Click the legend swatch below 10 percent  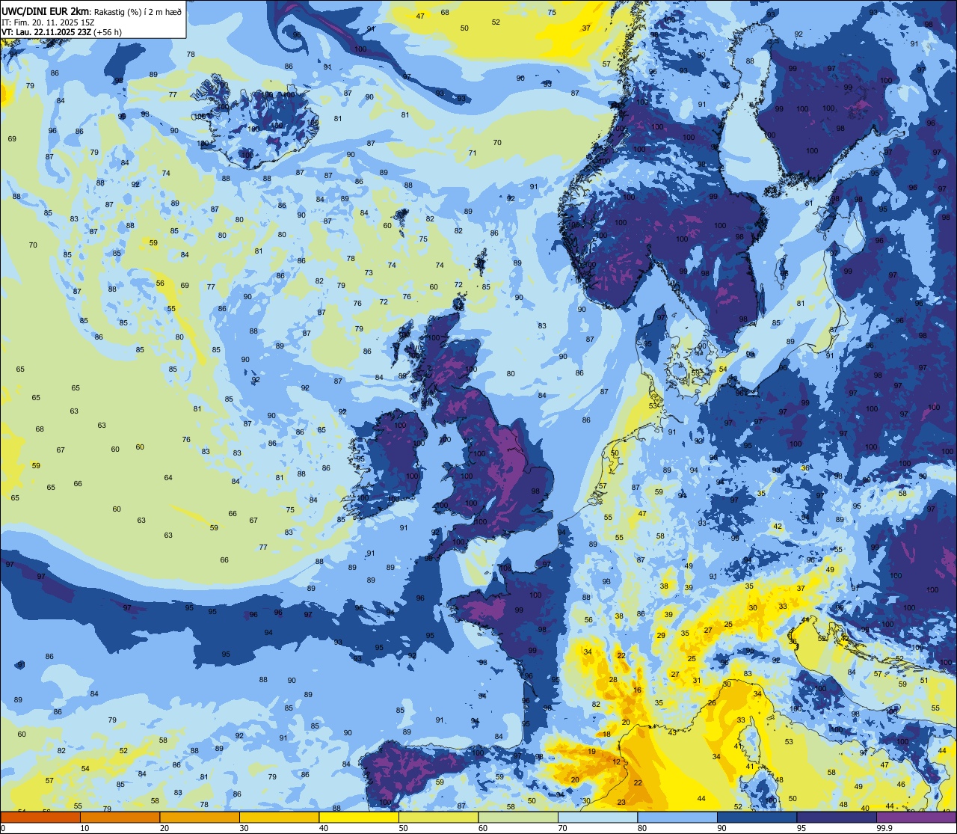40,817
